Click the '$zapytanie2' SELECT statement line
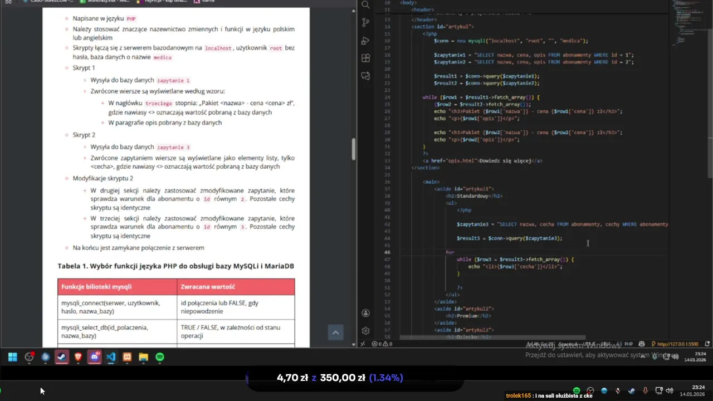 pyautogui.click(x=534, y=62)
